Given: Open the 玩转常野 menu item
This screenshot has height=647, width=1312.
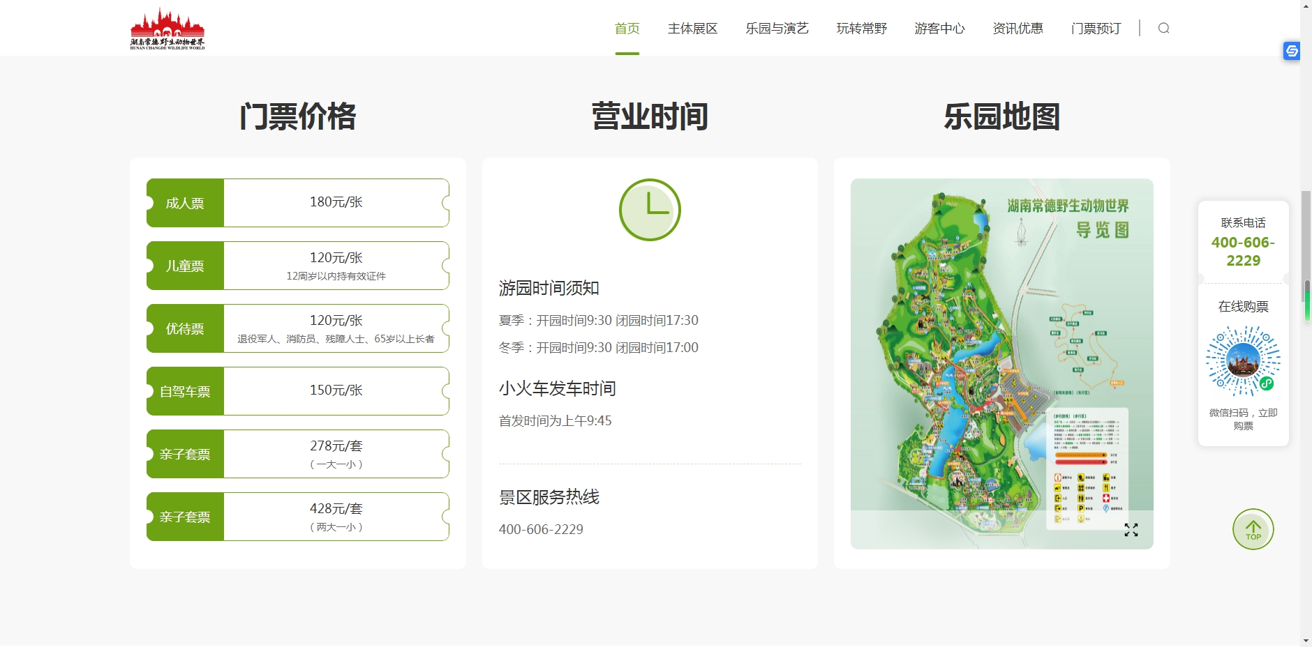Looking at the screenshot, I should click(861, 29).
